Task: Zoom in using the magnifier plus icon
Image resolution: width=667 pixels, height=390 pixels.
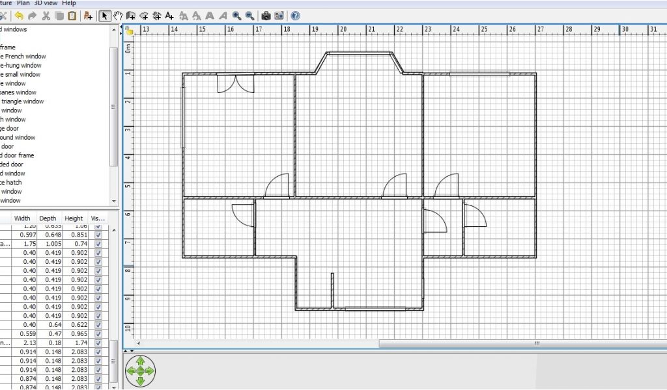Action: pos(236,16)
